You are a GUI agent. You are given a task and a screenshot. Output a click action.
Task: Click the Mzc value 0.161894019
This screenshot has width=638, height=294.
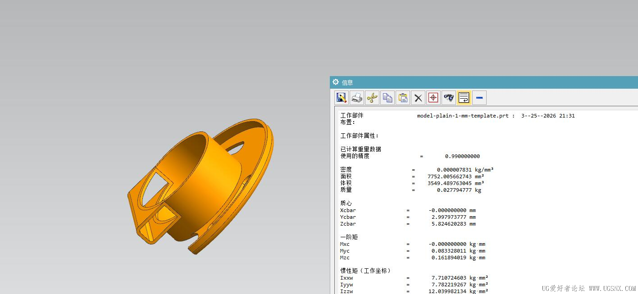pyautogui.click(x=449, y=258)
